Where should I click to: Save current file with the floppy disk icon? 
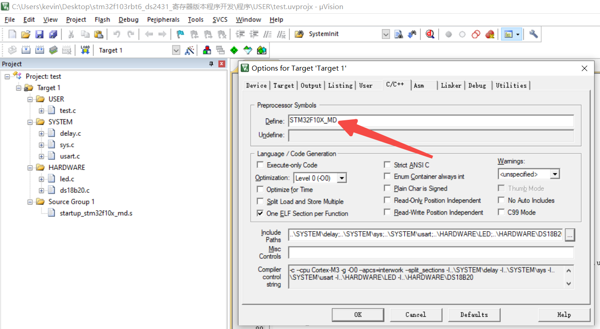point(39,34)
